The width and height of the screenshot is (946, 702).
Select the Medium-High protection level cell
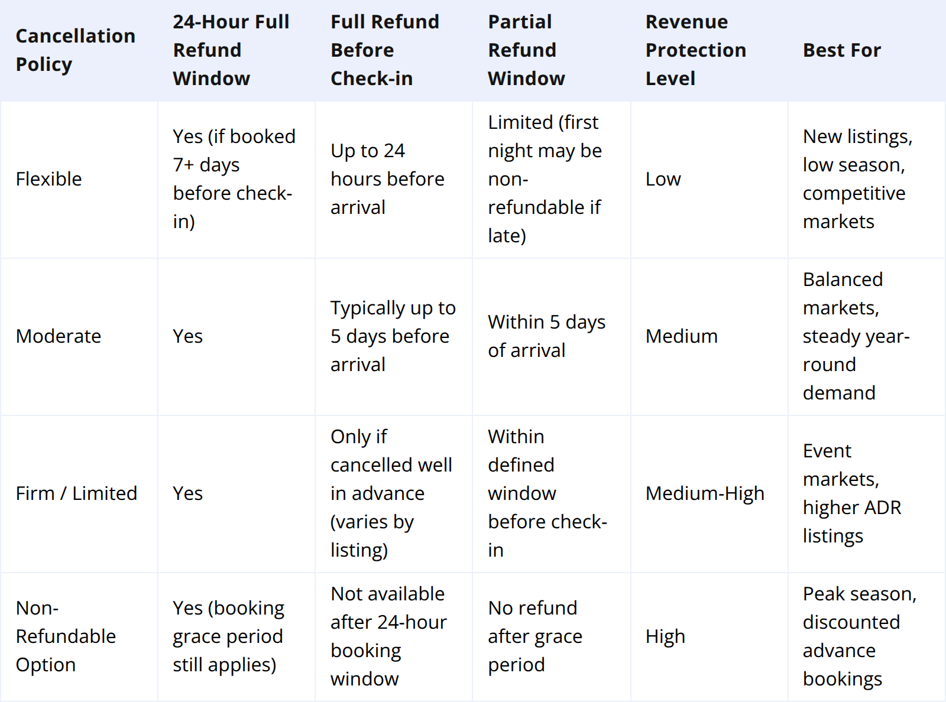(x=705, y=493)
